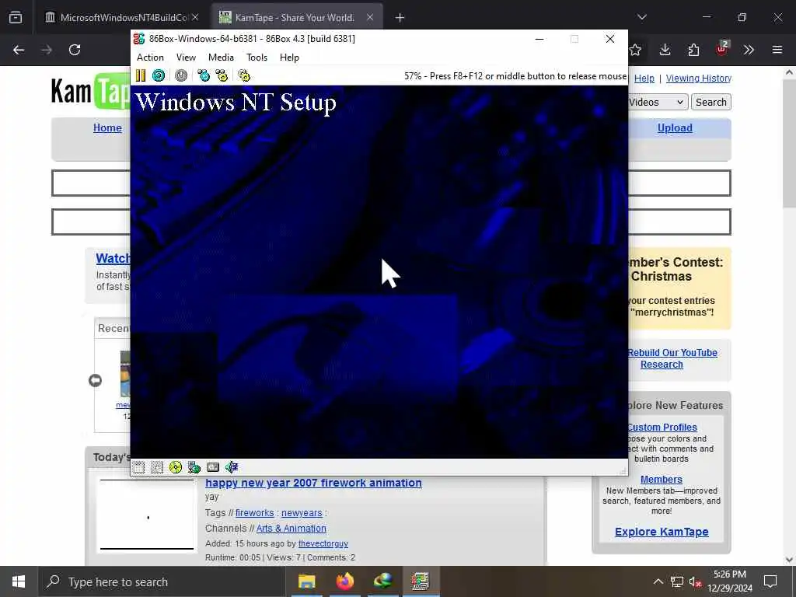
Task: Open KamTape Help link
Action: pos(644,79)
